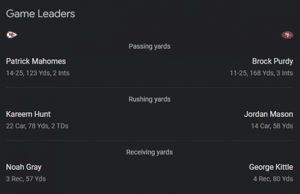Click the Kansas City Chiefs logo
The width and height of the screenshot is (300, 194).
pyautogui.click(x=12, y=35)
